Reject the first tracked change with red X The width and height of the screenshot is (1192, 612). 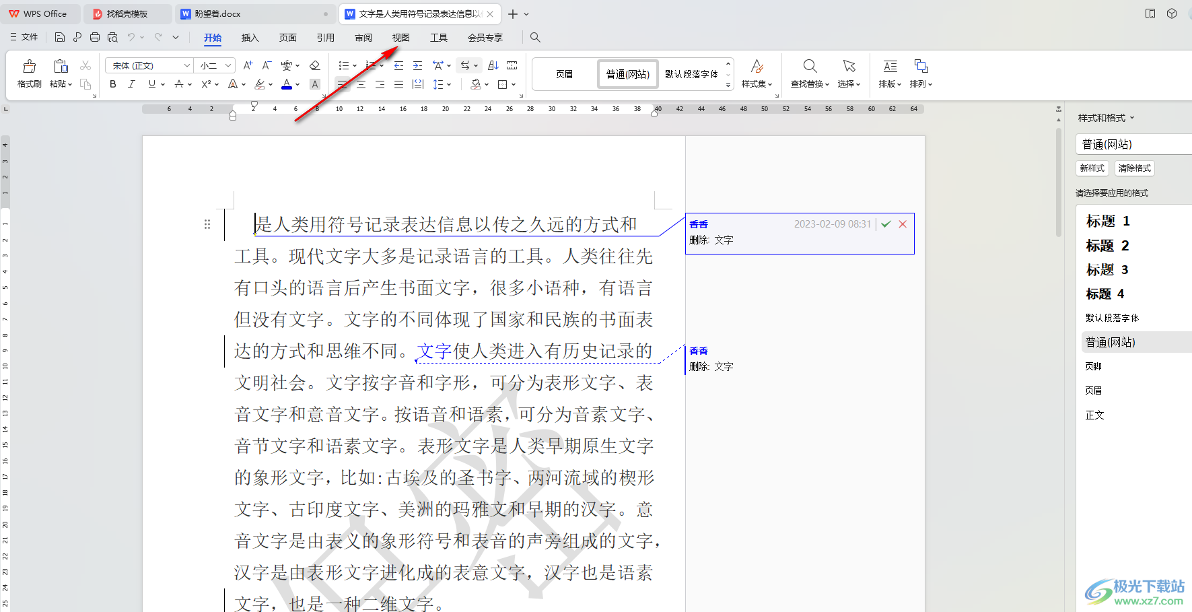pyautogui.click(x=903, y=224)
